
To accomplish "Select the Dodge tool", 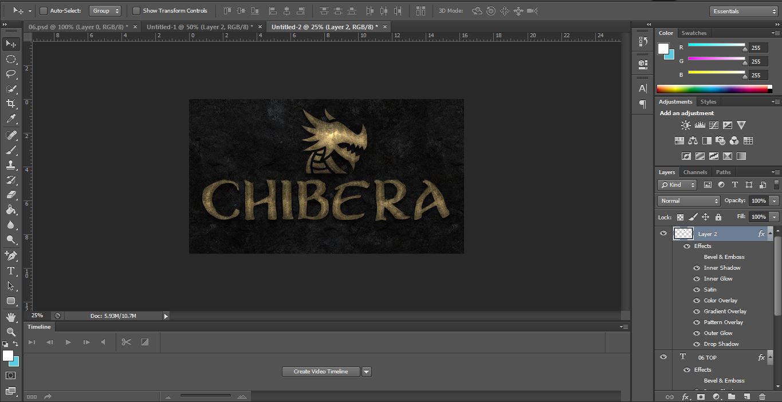I will point(11,239).
